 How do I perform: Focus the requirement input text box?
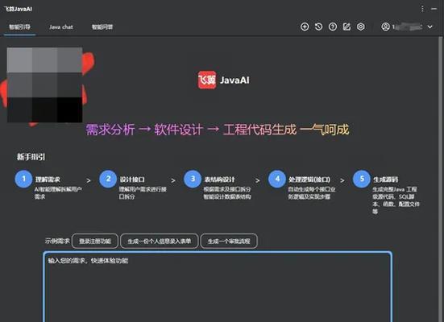coord(218,287)
